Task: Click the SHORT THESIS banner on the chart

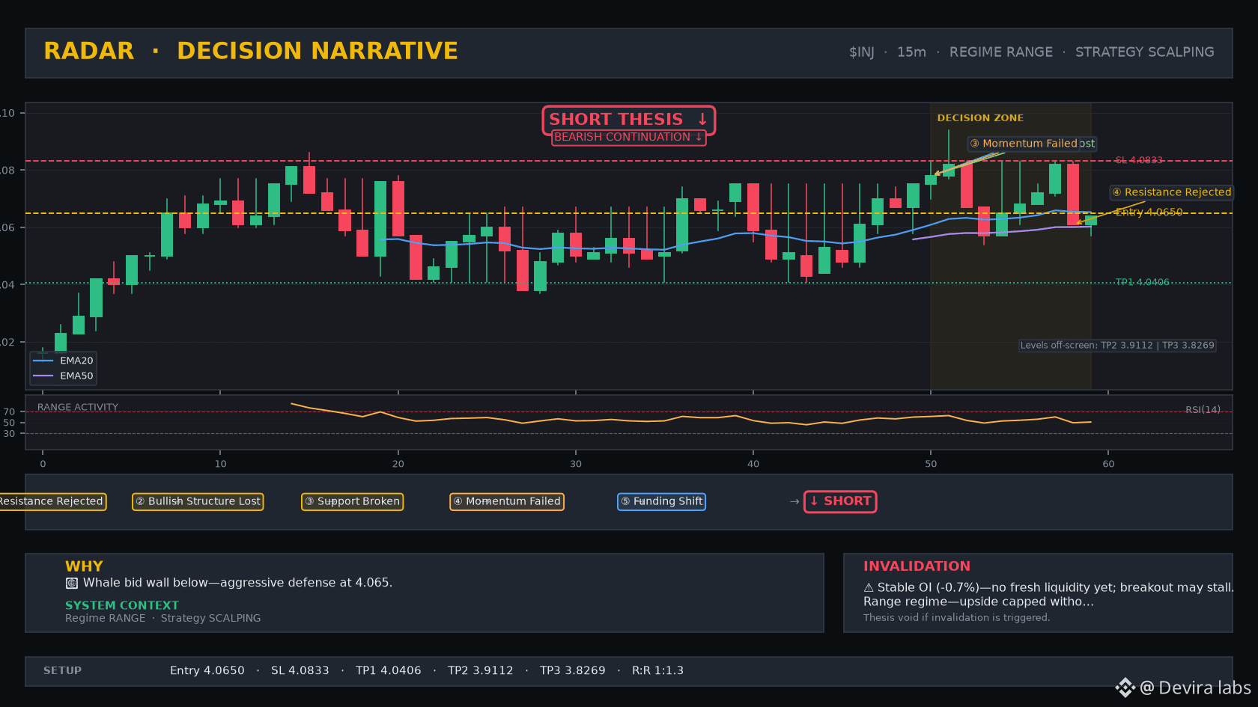Action: coord(629,120)
